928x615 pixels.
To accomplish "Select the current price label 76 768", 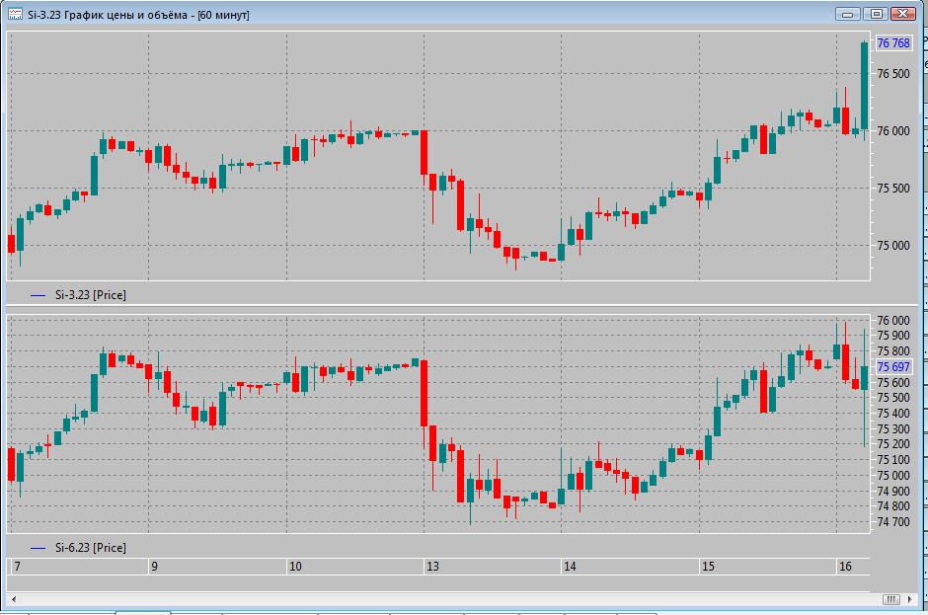I will point(893,42).
